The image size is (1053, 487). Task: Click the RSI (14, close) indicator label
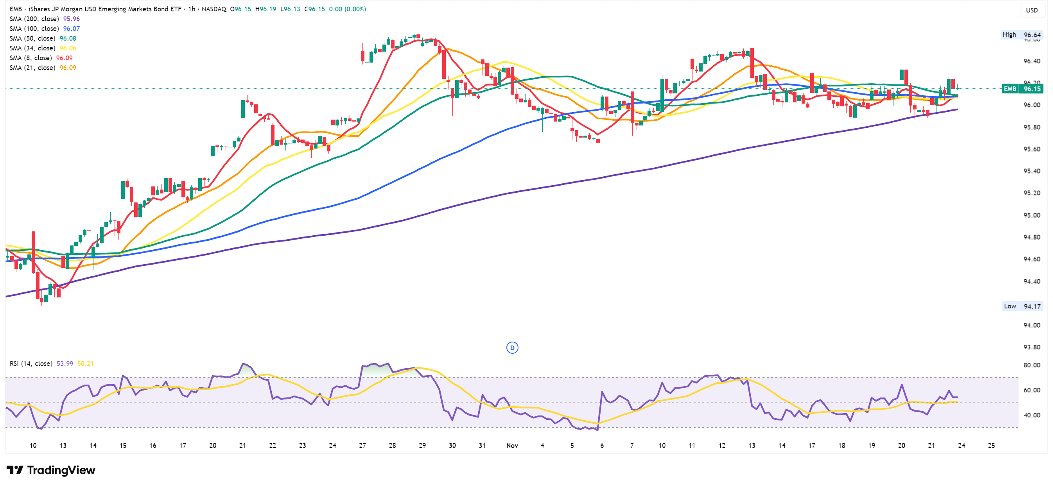click(x=31, y=363)
